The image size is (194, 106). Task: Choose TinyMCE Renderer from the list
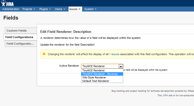point(93,70)
